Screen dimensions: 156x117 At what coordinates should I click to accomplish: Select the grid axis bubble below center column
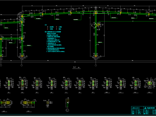pos(96,65)
